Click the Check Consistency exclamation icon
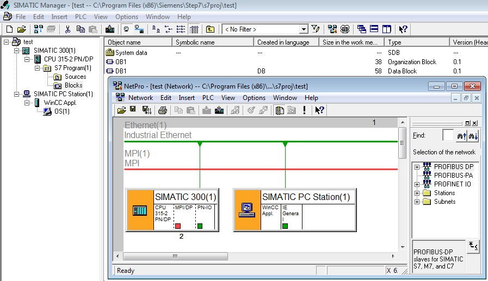The image size is (488, 281). click(304, 110)
